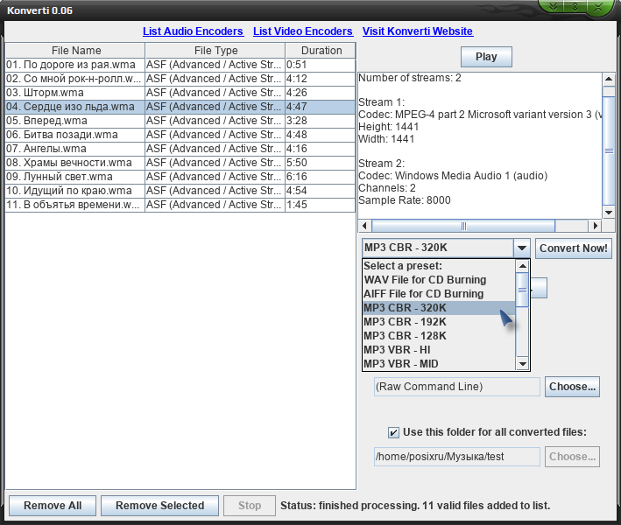The image size is (621, 525).
Task: Click stream info horizontal scroll right arrow
Action: tap(595, 226)
